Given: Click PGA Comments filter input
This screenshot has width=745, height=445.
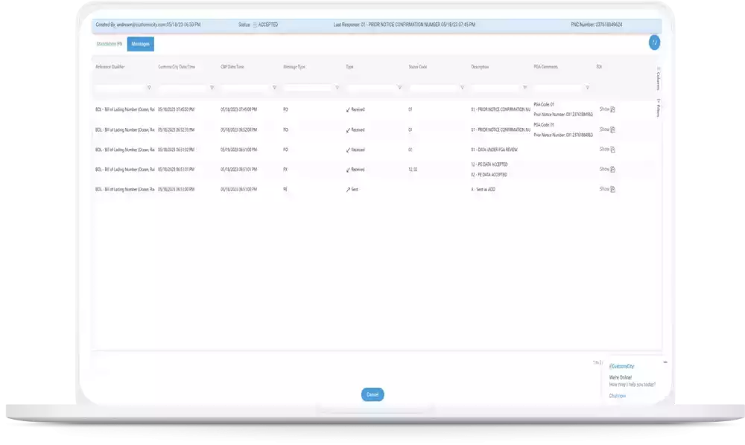Looking at the screenshot, I should (558, 88).
